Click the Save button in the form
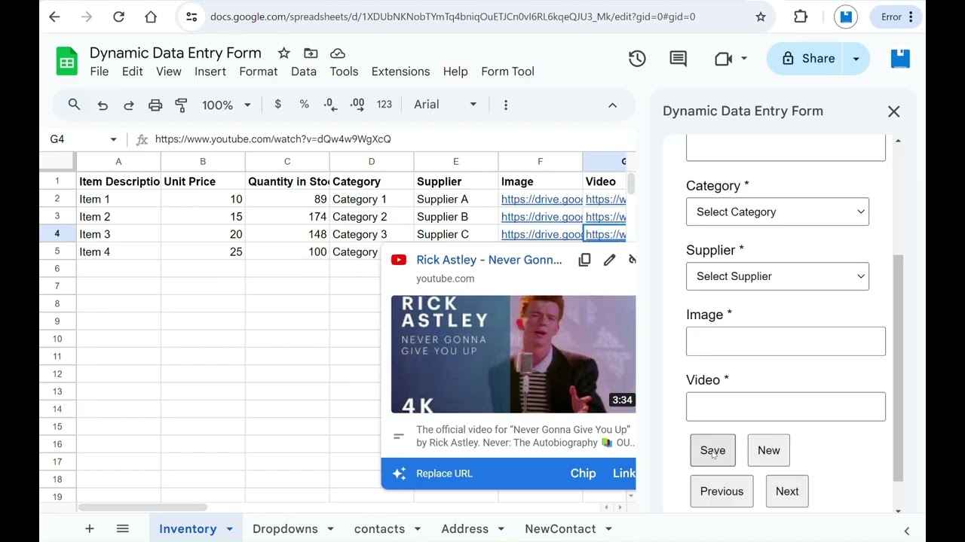 pyautogui.click(x=712, y=450)
